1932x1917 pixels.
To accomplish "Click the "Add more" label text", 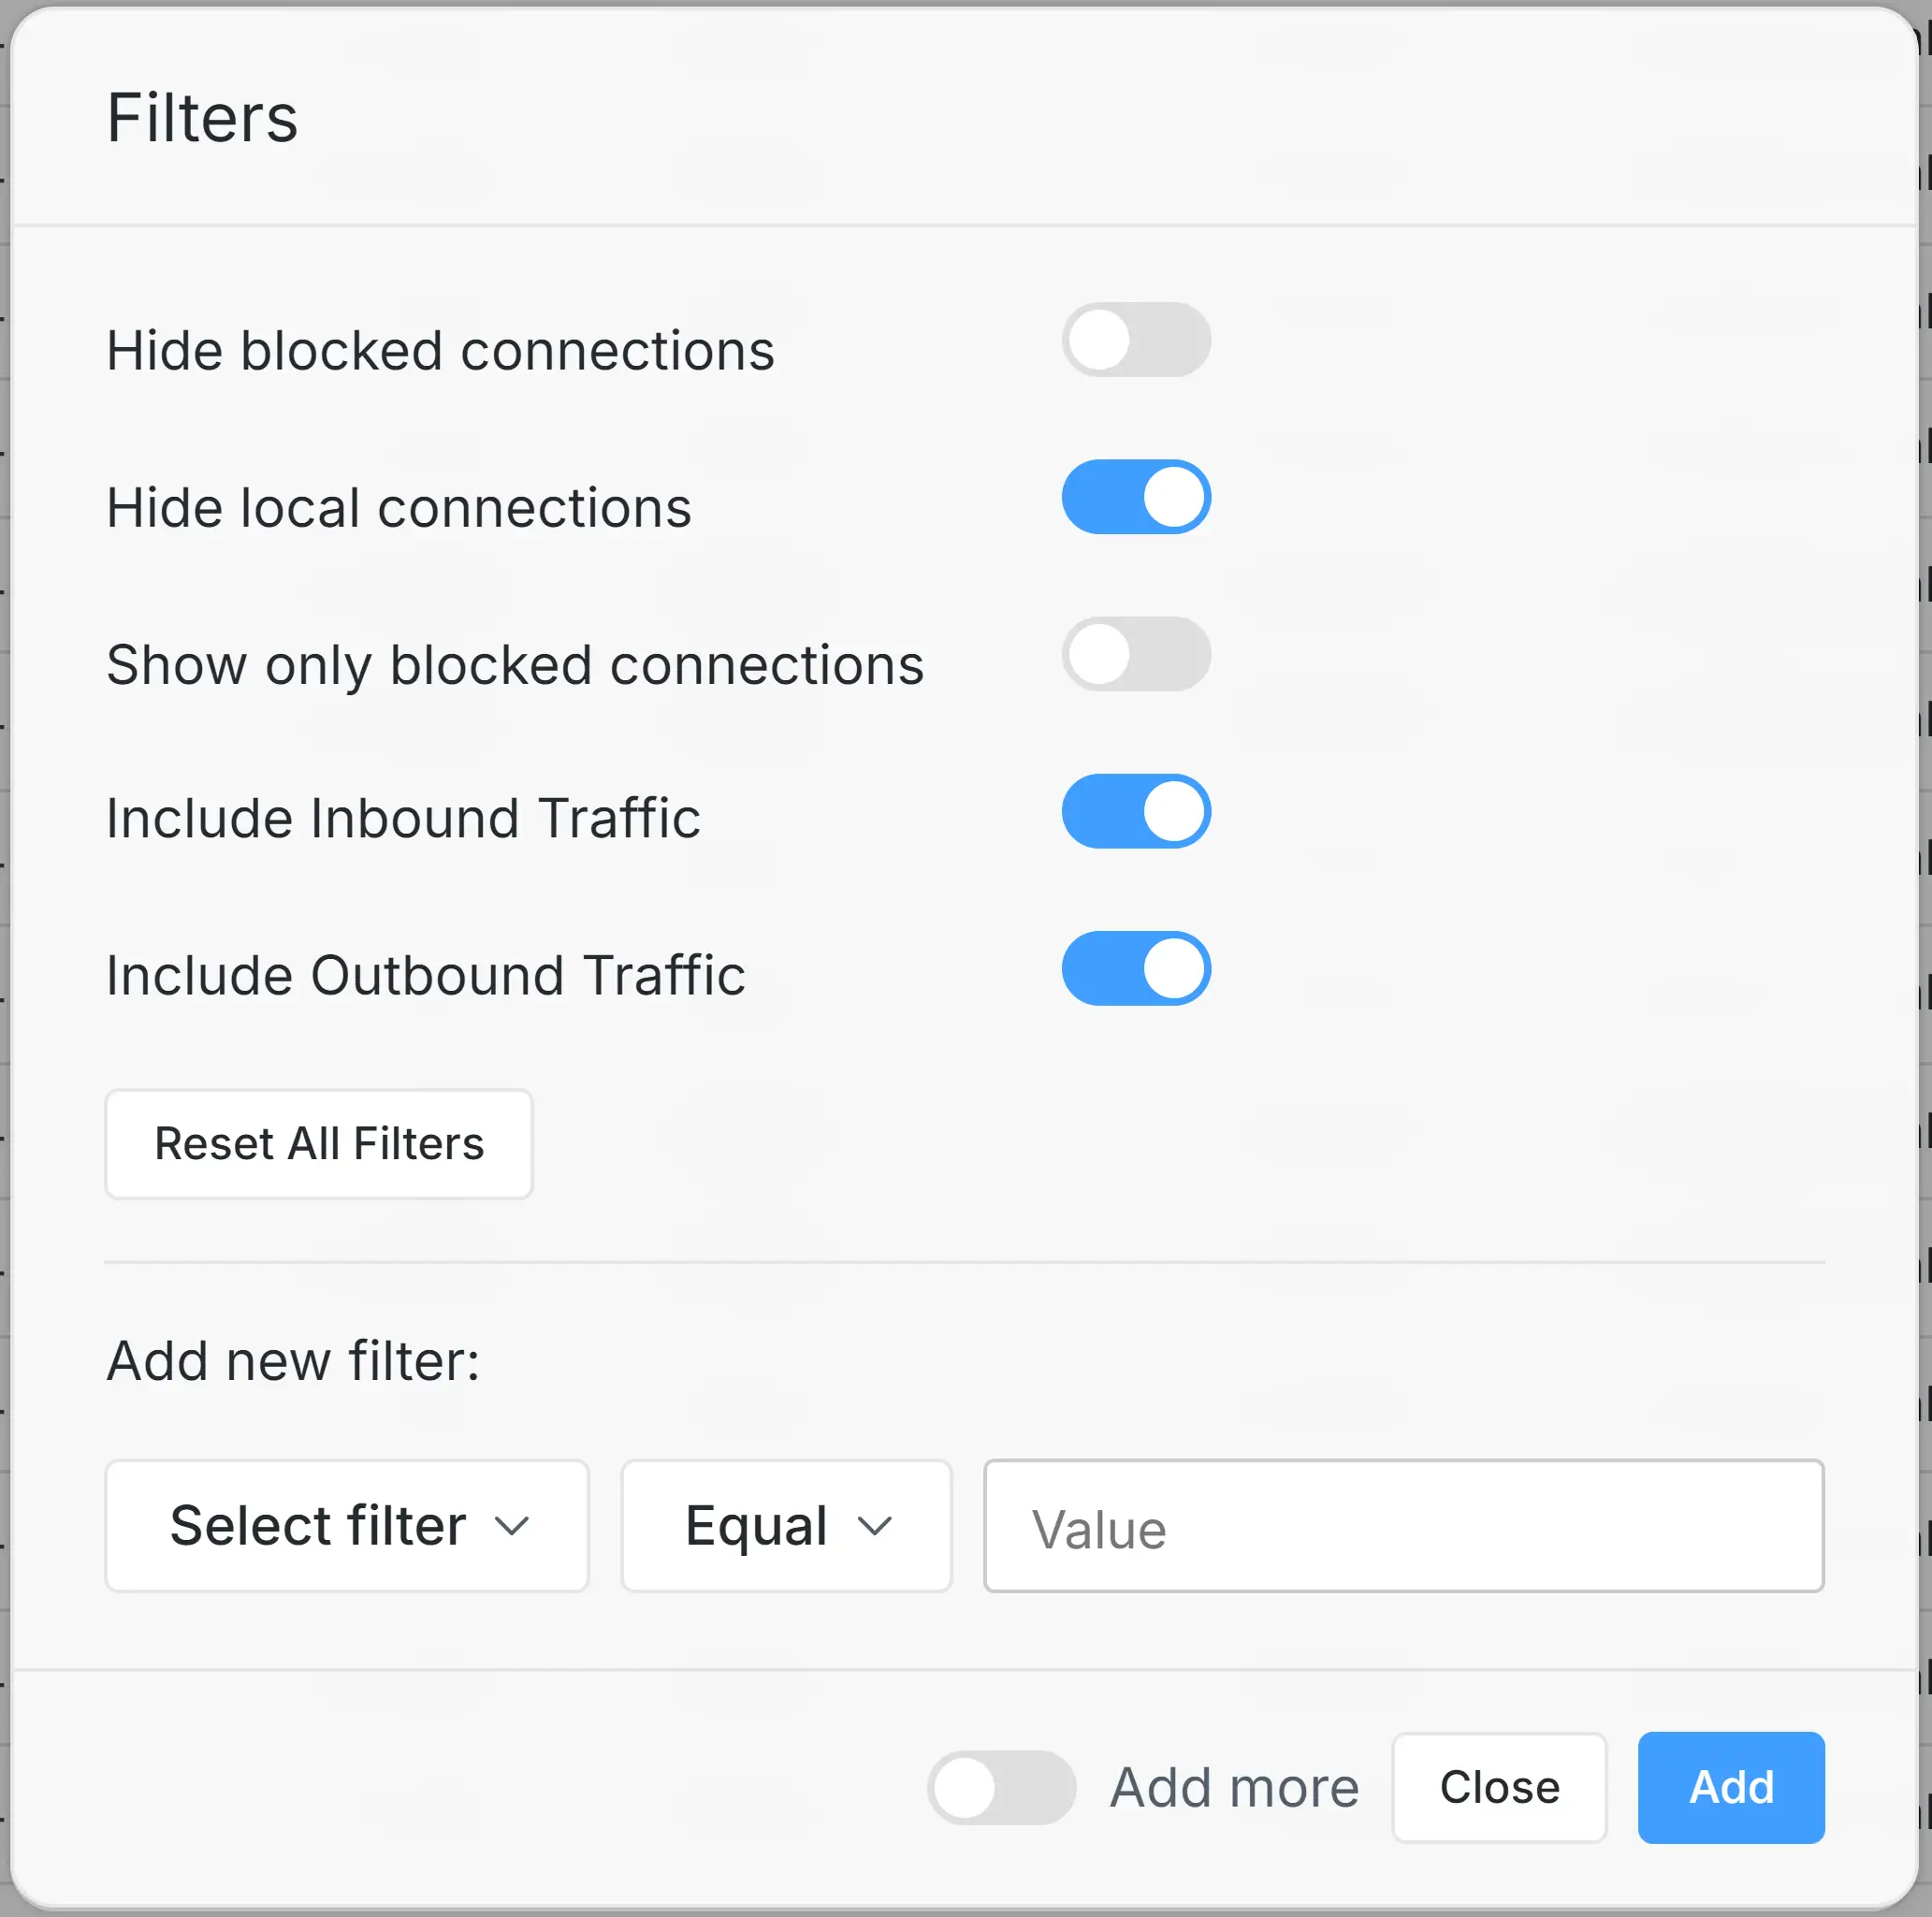I will (x=1234, y=1788).
